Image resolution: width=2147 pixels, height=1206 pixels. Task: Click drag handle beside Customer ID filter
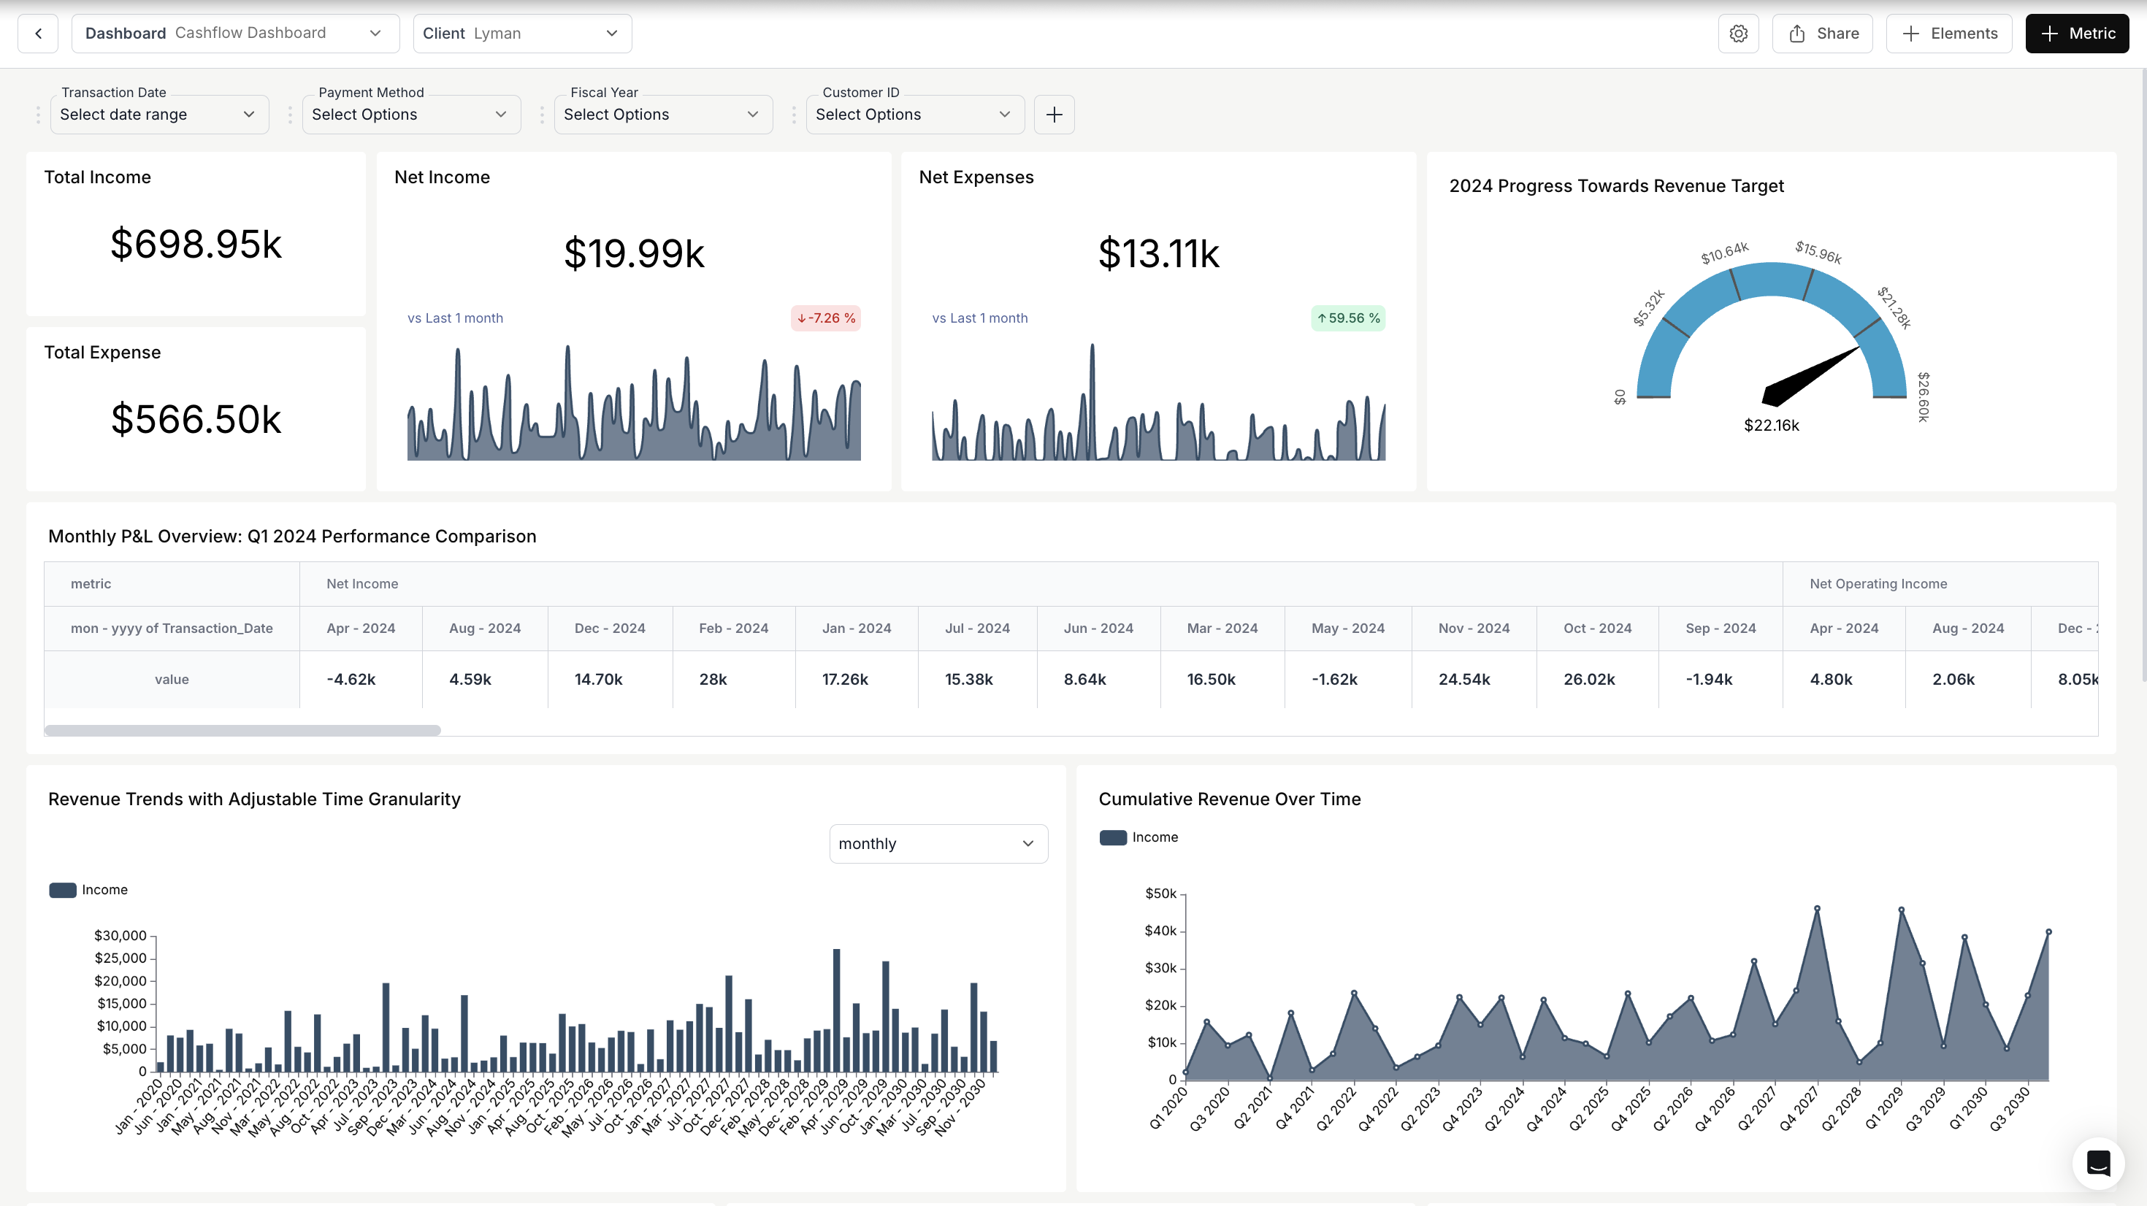pyautogui.click(x=794, y=115)
